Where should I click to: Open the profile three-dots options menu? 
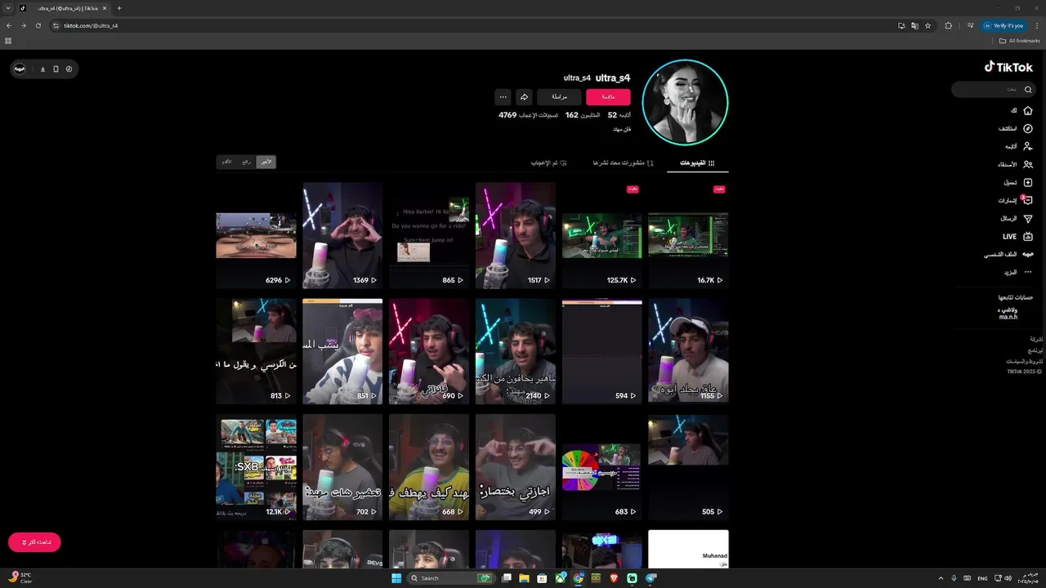pos(503,96)
